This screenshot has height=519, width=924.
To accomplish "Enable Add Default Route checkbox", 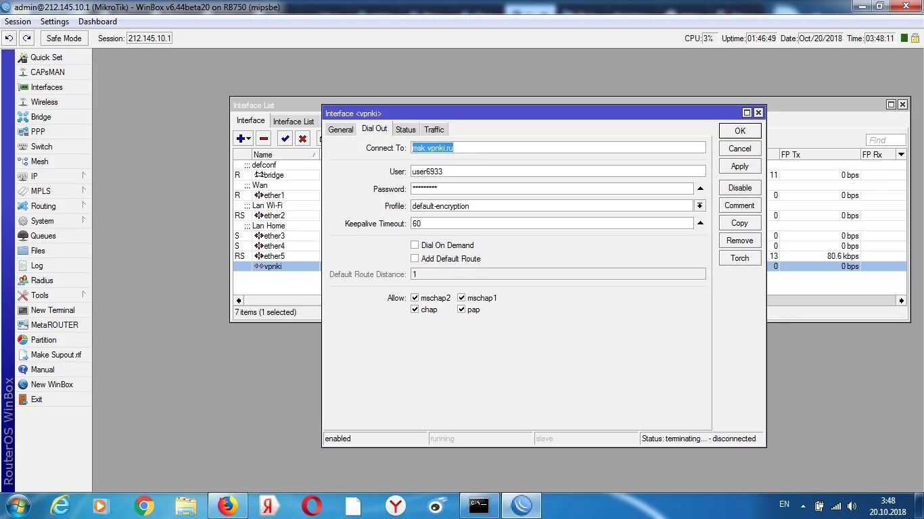I will click(415, 258).
